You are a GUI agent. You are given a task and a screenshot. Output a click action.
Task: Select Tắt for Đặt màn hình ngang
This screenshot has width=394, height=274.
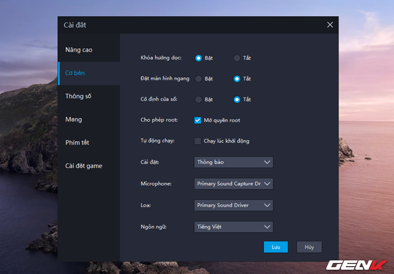point(236,79)
